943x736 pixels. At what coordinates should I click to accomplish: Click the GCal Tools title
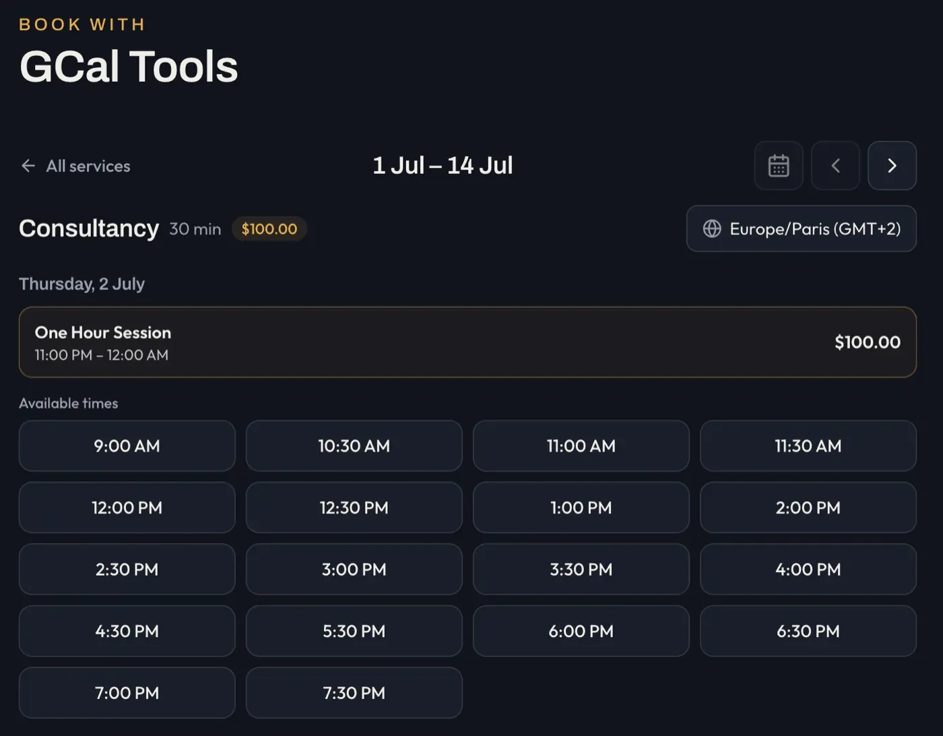coord(129,66)
